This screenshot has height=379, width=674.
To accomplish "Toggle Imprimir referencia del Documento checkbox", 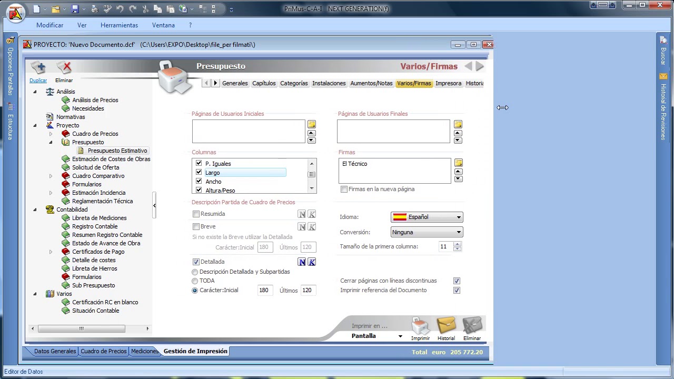I will click(457, 290).
